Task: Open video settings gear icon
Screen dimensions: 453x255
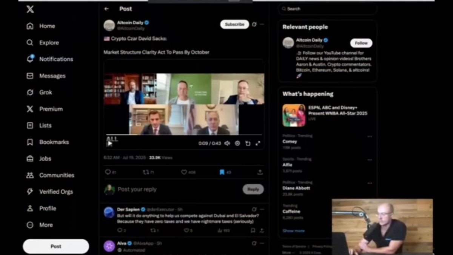Action: point(237,143)
